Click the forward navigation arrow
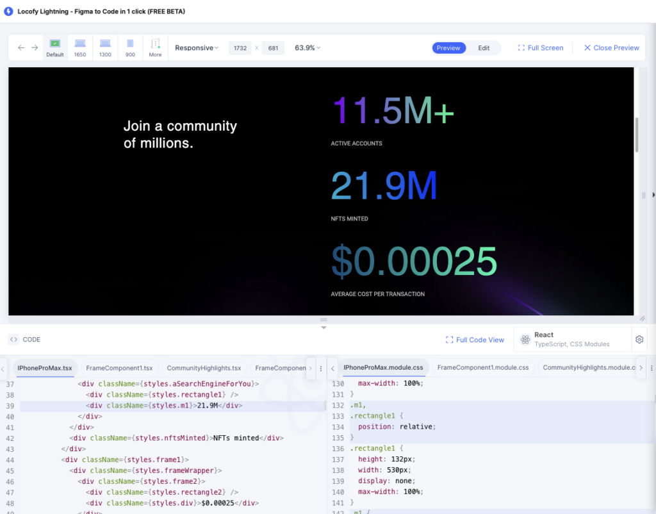The width and height of the screenshot is (656, 514). click(x=35, y=47)
